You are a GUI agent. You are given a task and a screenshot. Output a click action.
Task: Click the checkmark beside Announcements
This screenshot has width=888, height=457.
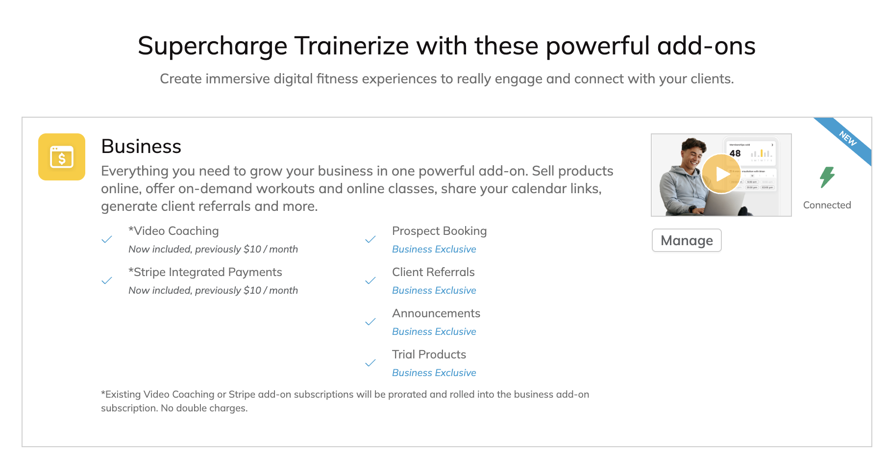[370, 322]
